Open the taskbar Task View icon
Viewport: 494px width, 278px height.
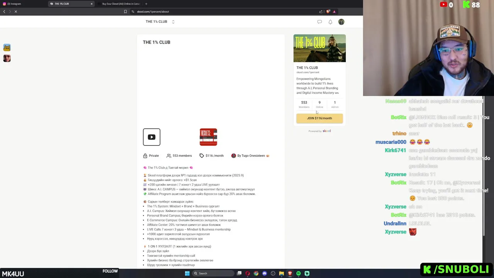(239, 273)
